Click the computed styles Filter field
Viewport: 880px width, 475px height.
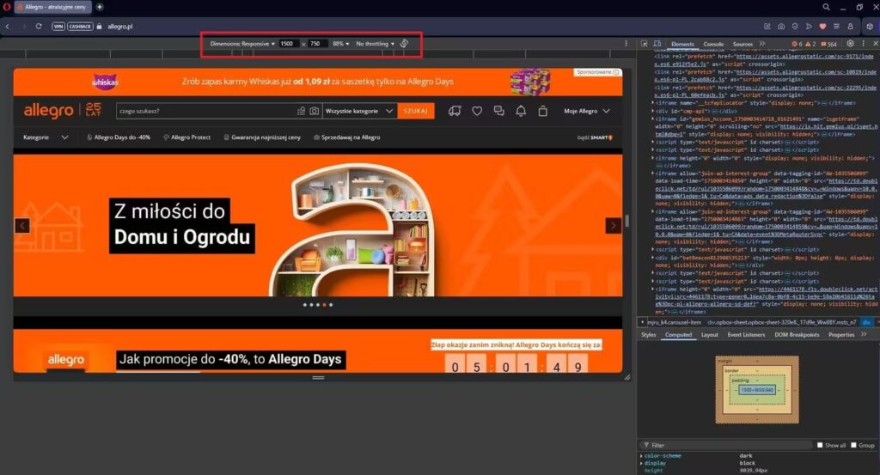[x=727, y=445]
